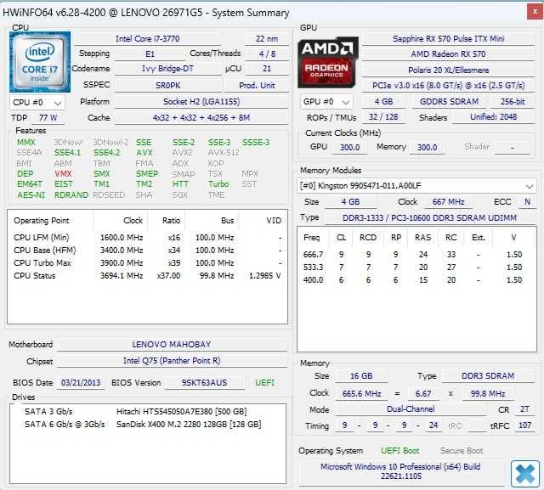Click the AVX-512 feature flag

224,153
